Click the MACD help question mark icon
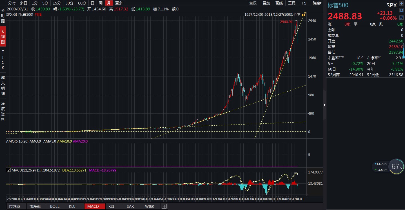Image resolution: width=405 pixels, height=210 pixels. [x=9, y=170]
